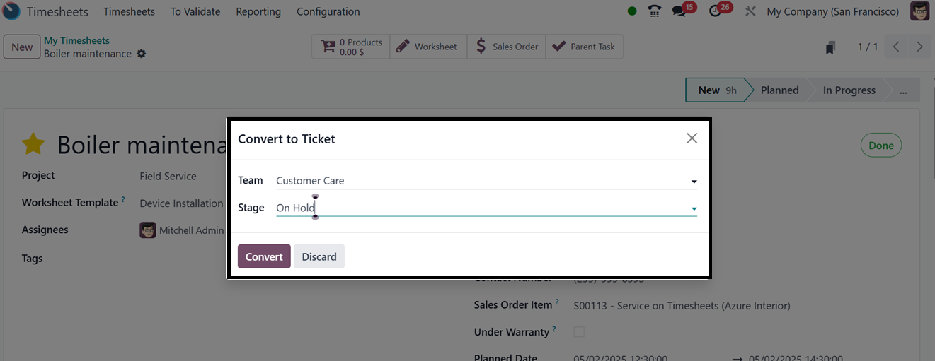The image size is (935, 361).
Task: Click the Odoo Timesheets app logo
Action: [11, 11]
